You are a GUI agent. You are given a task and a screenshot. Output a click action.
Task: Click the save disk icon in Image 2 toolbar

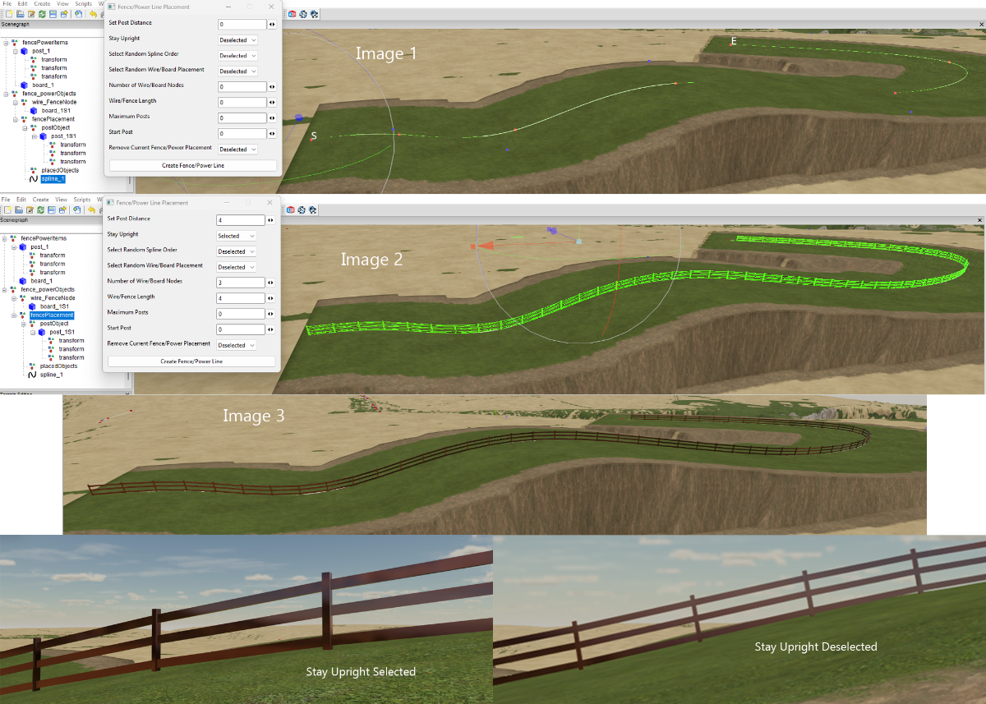point(52,210)
